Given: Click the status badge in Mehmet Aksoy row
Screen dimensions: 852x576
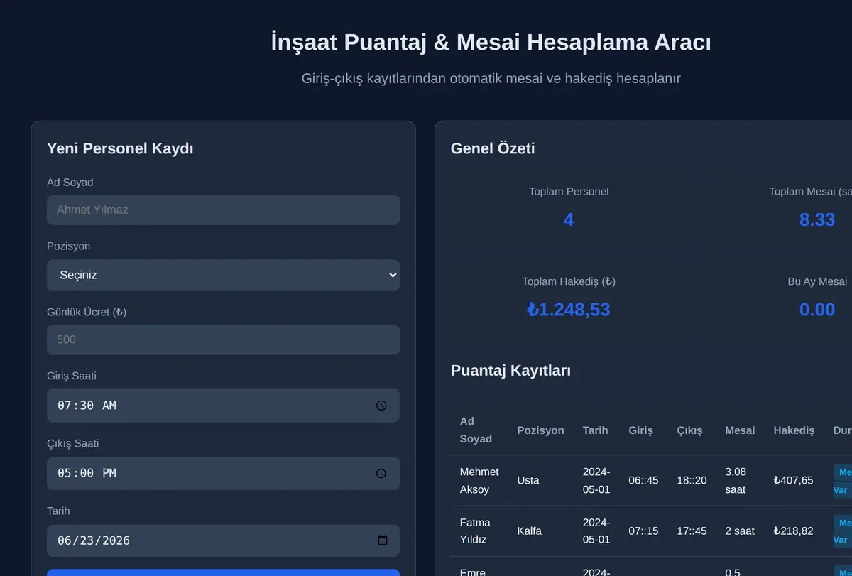Looking at the screenshot, I should coord(843,481).
